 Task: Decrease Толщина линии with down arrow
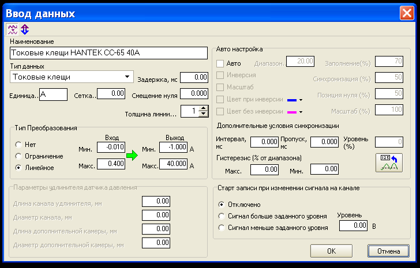[204, 114]
